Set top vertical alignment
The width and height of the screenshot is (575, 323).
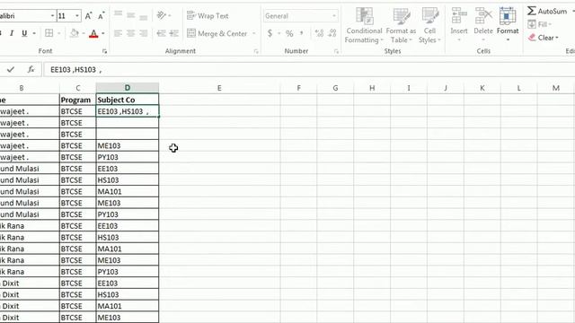[118, 14]
